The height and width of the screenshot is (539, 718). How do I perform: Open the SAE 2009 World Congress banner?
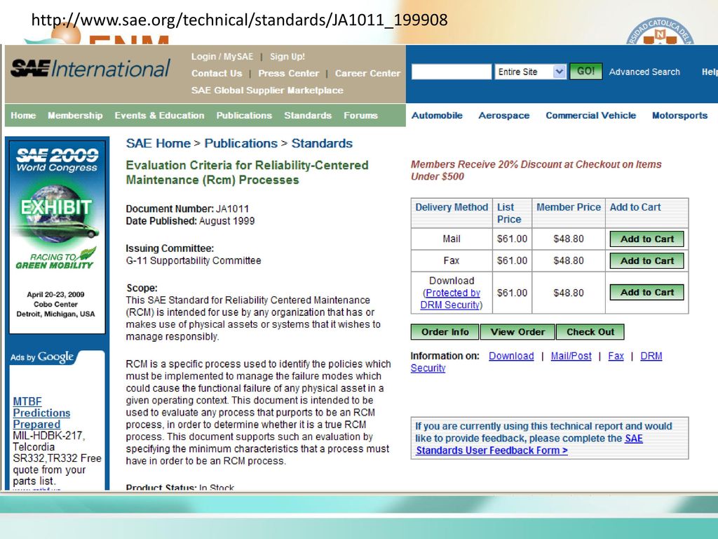[57, 237]
